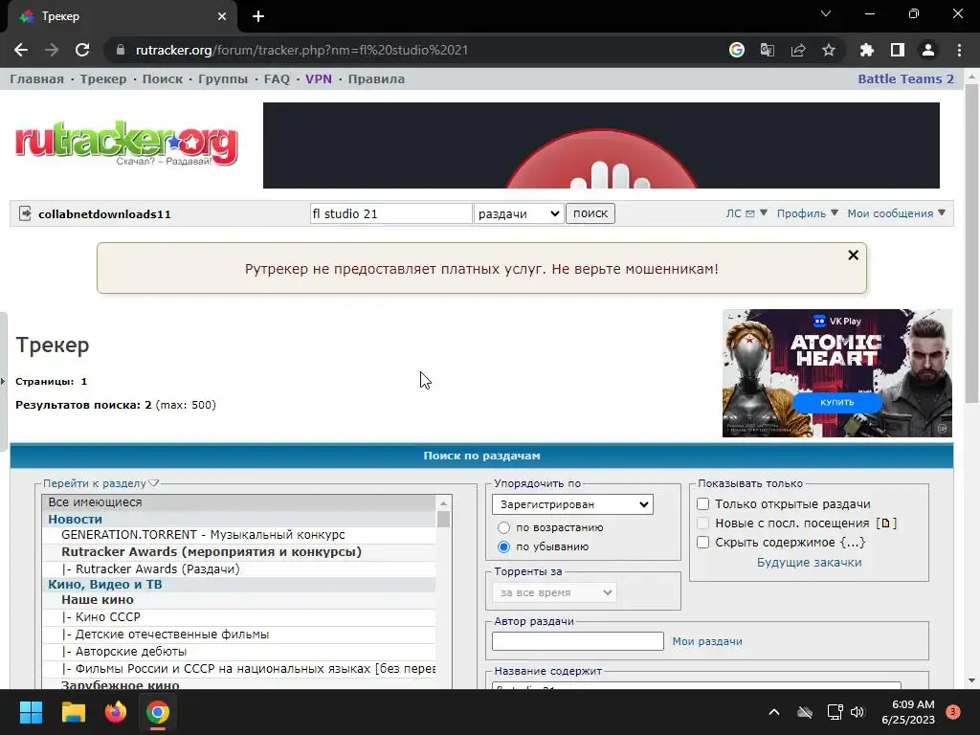Image resolution: width=980 pixels, height=735 pixels.
Task: Open the Мои раздачи link
Action: coord(707,641)
